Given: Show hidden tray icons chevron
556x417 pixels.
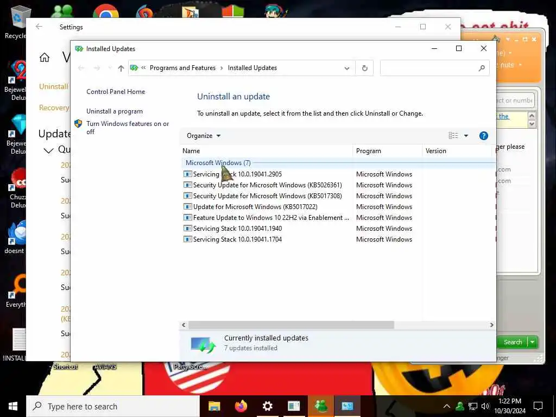Looking at the screenshot, I should 447,406.
